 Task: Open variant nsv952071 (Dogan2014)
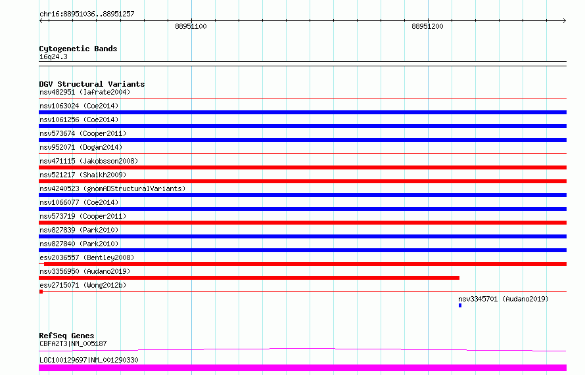(81, 147)
